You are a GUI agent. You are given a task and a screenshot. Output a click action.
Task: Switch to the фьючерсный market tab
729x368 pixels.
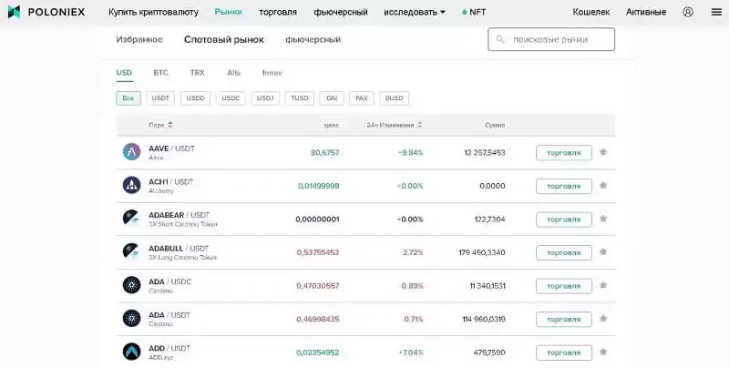(x=313, y=39)
